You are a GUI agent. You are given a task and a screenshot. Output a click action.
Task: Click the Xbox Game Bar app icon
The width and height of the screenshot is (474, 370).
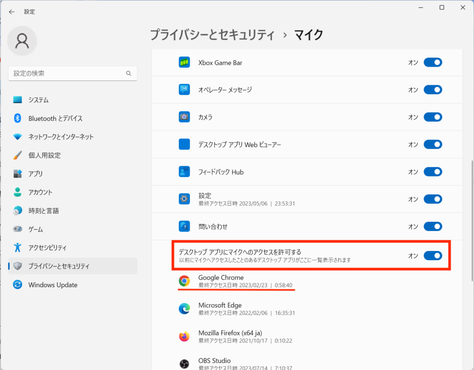coord(184,62)
